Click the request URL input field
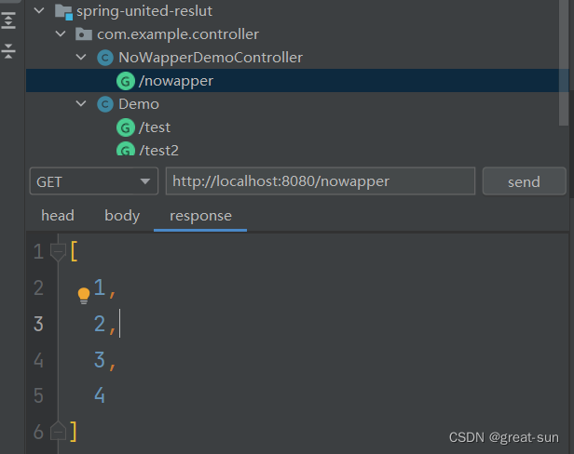The image size is (574, 454). tap(321, 181)
